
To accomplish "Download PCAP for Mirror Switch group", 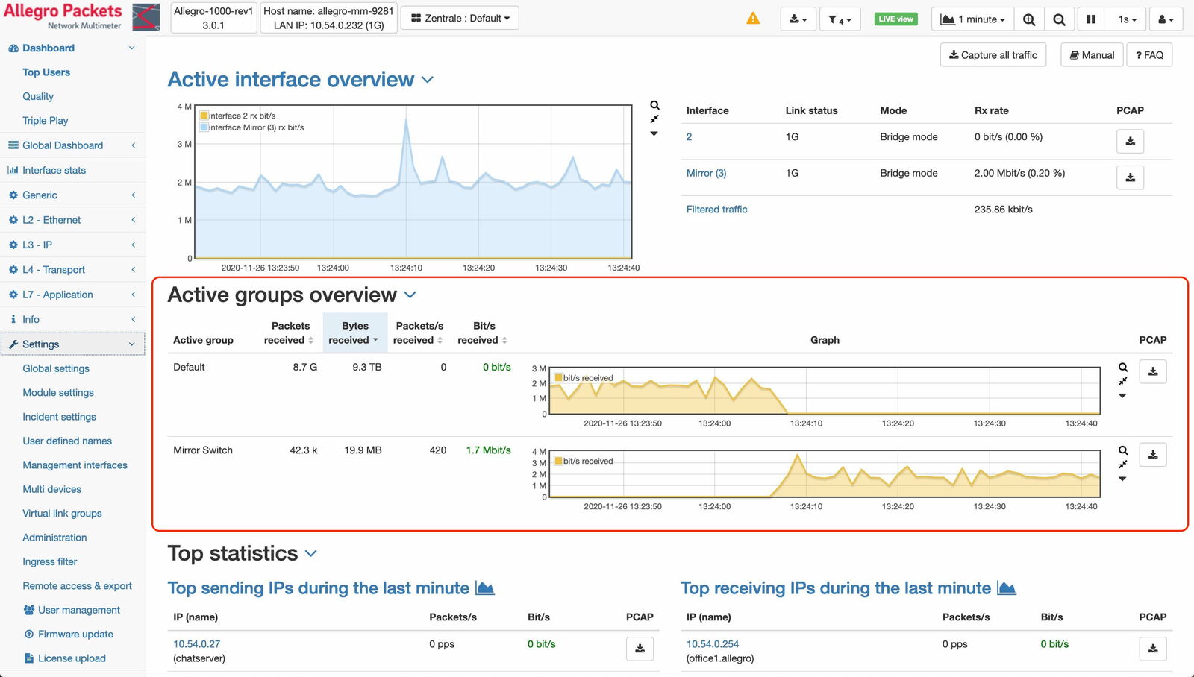I will pos(1152,455).
